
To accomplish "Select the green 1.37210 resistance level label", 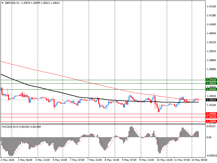I will click(x=211, y=80).
